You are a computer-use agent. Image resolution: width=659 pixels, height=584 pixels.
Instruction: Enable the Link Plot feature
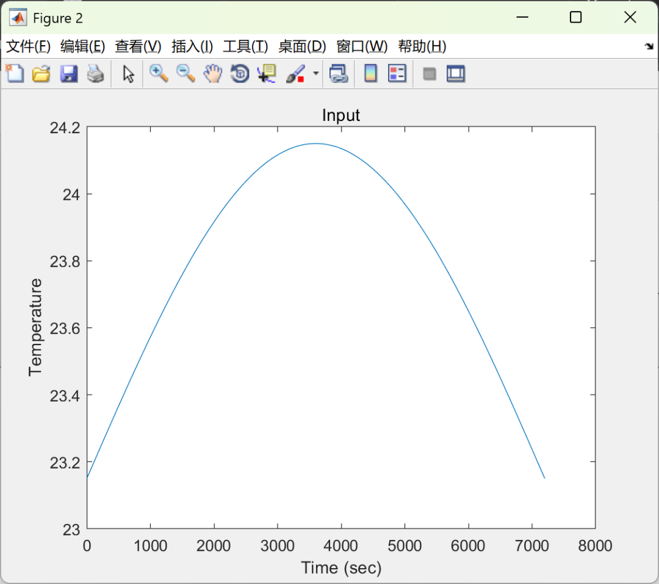(339, 73)
